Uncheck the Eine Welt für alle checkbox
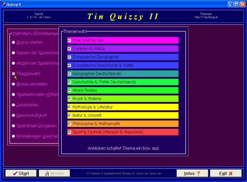Viewport: 247px width, 182px height. (69, 40)
